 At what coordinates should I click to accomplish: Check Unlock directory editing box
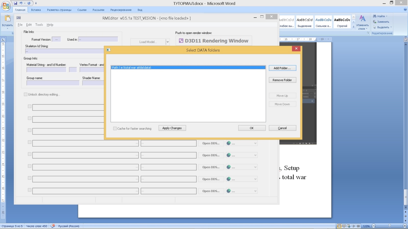pyautogui.click(x=26, y=95)
